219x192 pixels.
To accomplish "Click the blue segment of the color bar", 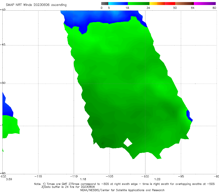I will [x=118, y=4].
